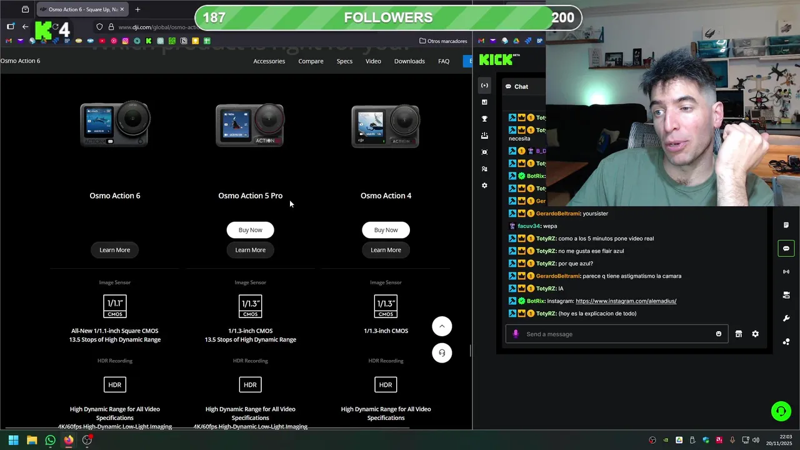The image size is (800, 450).
Task: Open the settings gear in Kick left sidebar
Action: tap(484, 186)
